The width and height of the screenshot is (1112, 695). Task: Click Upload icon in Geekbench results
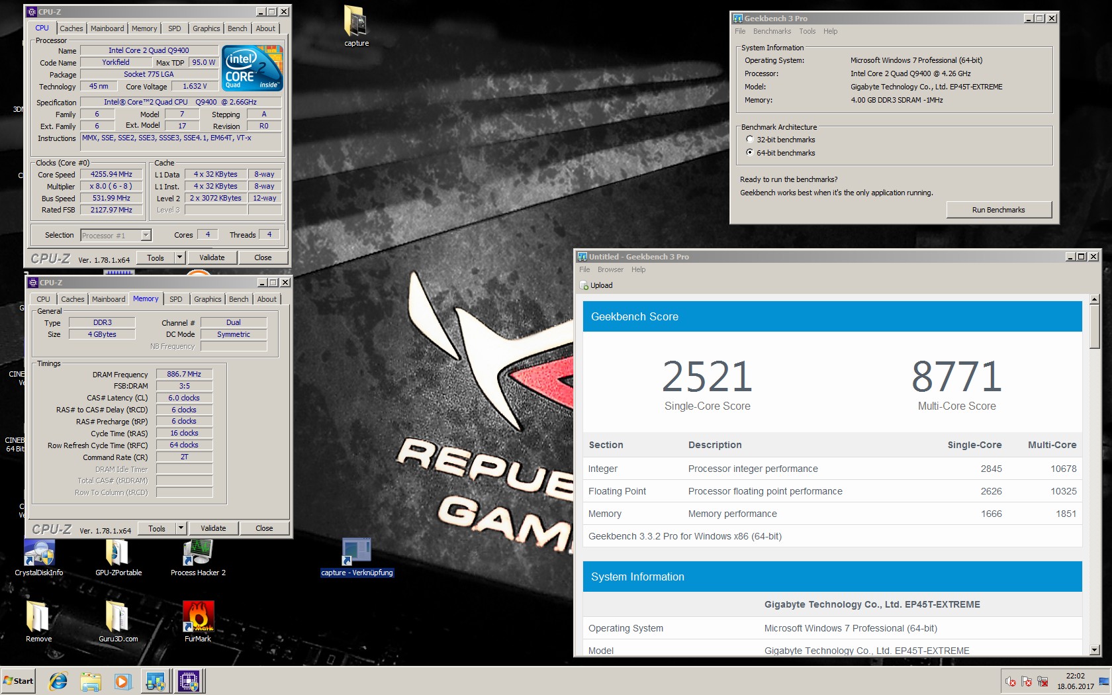[x=584, y=285]
